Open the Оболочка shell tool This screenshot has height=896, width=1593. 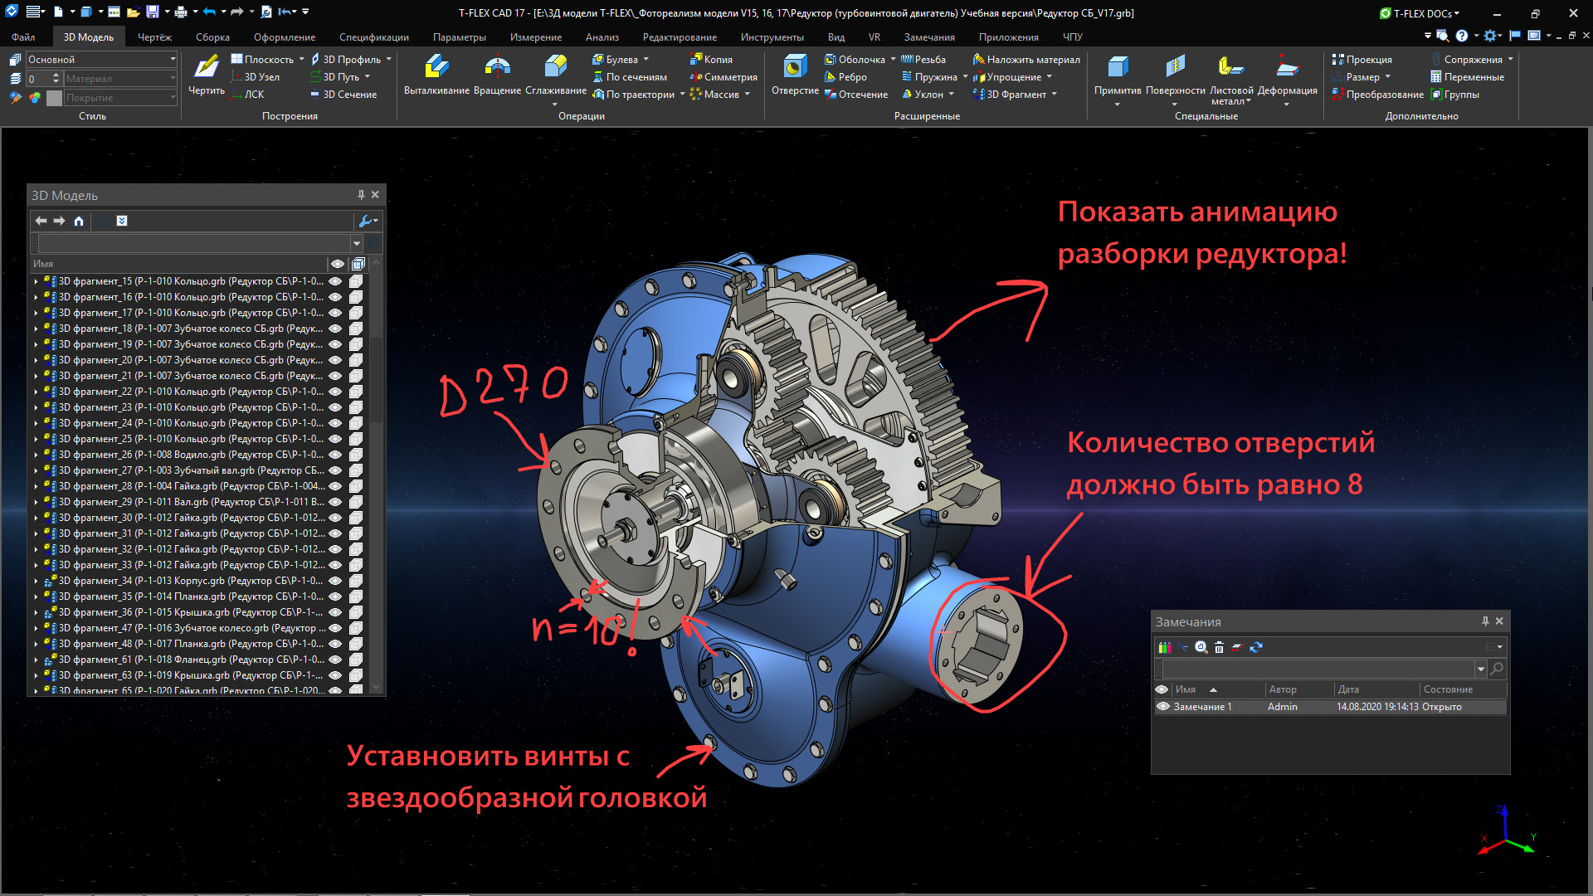click(860, 59)
